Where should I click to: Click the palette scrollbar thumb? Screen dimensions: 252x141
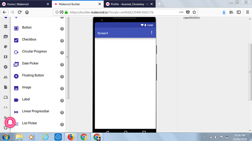[x=68, y=58]
